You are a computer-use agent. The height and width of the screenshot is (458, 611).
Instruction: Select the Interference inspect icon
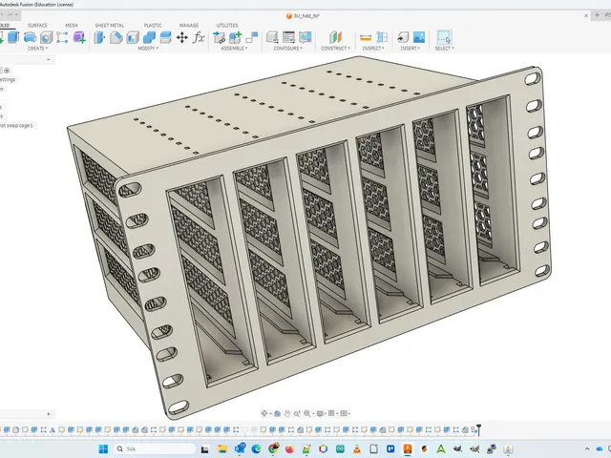coord(382,37)
